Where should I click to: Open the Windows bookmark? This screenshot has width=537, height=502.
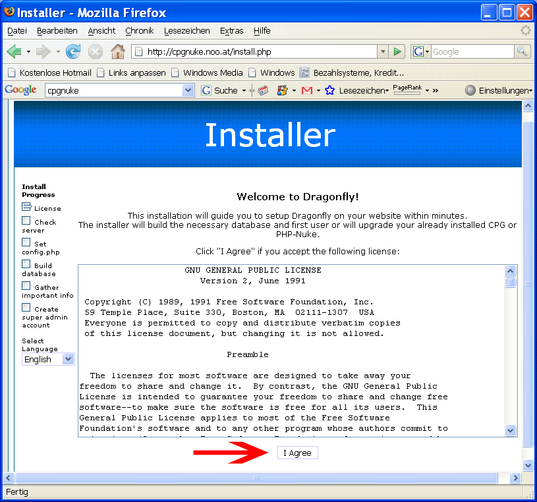pos(271,72)
